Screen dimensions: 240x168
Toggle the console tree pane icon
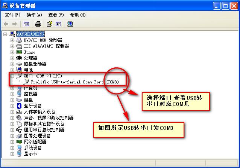click(x=26, y=24)
